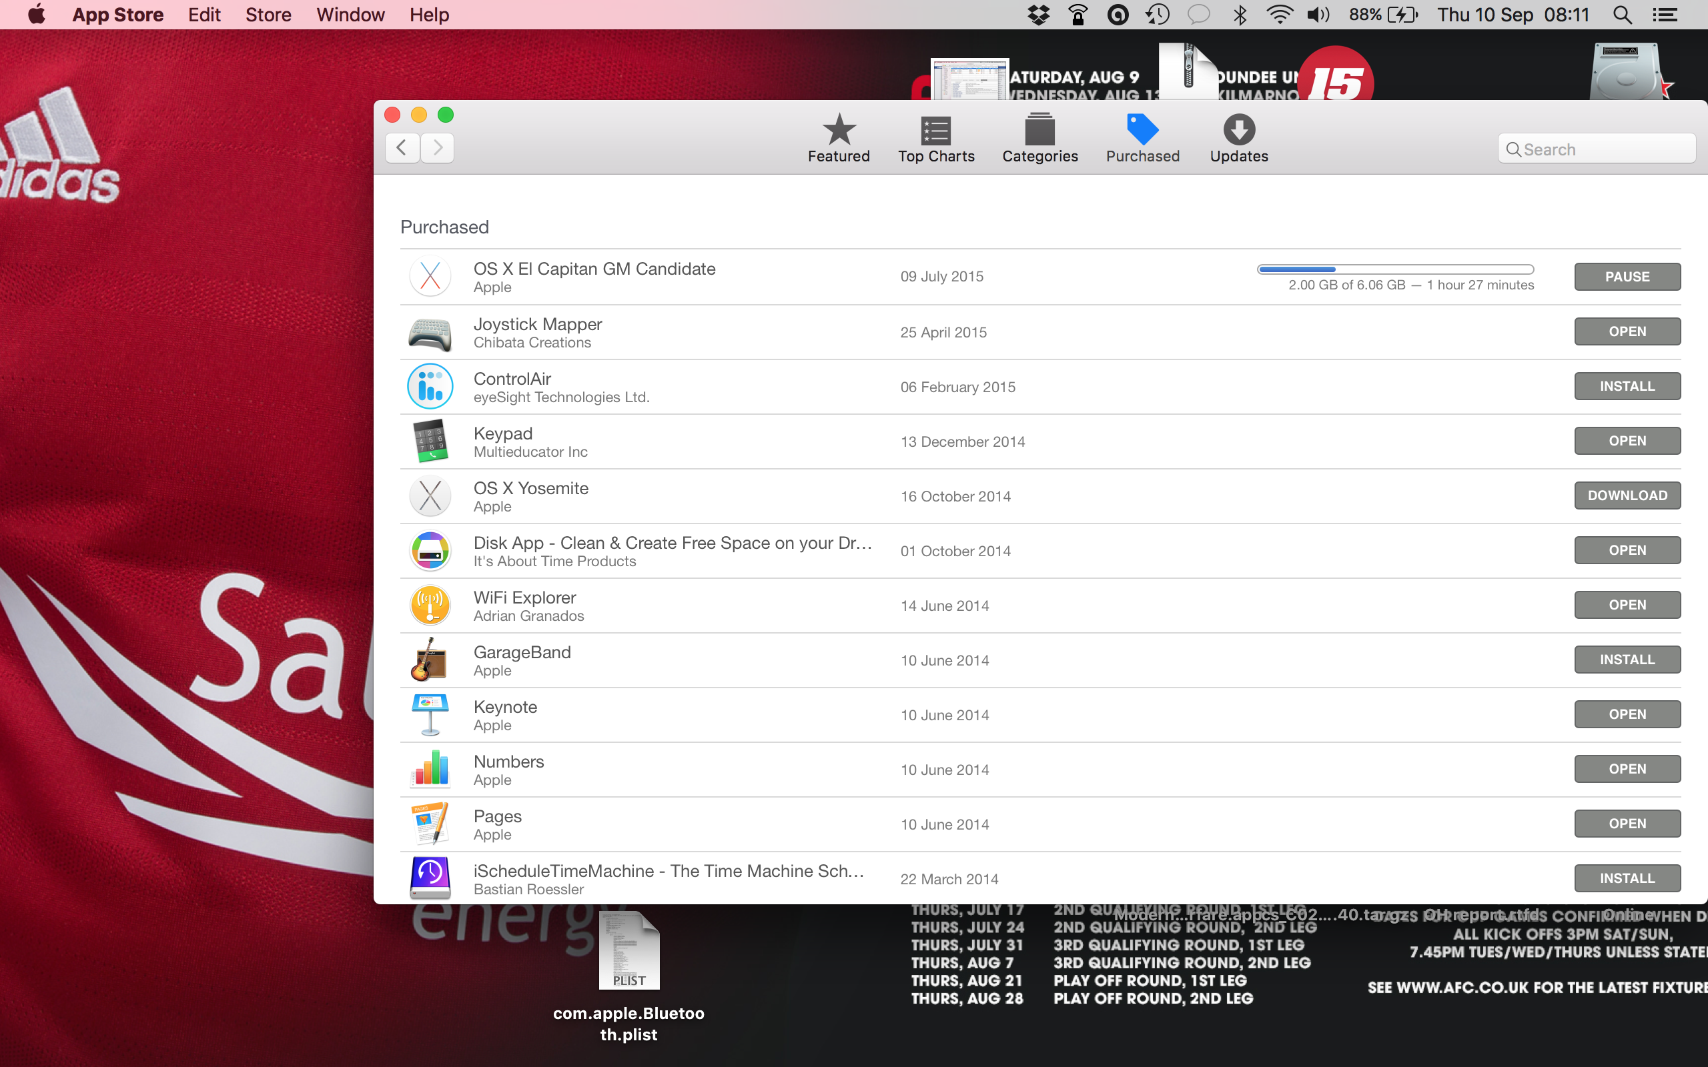The image size is (1708, 1067).
Task: Open the battery status menu
Action: (1383, 14)
